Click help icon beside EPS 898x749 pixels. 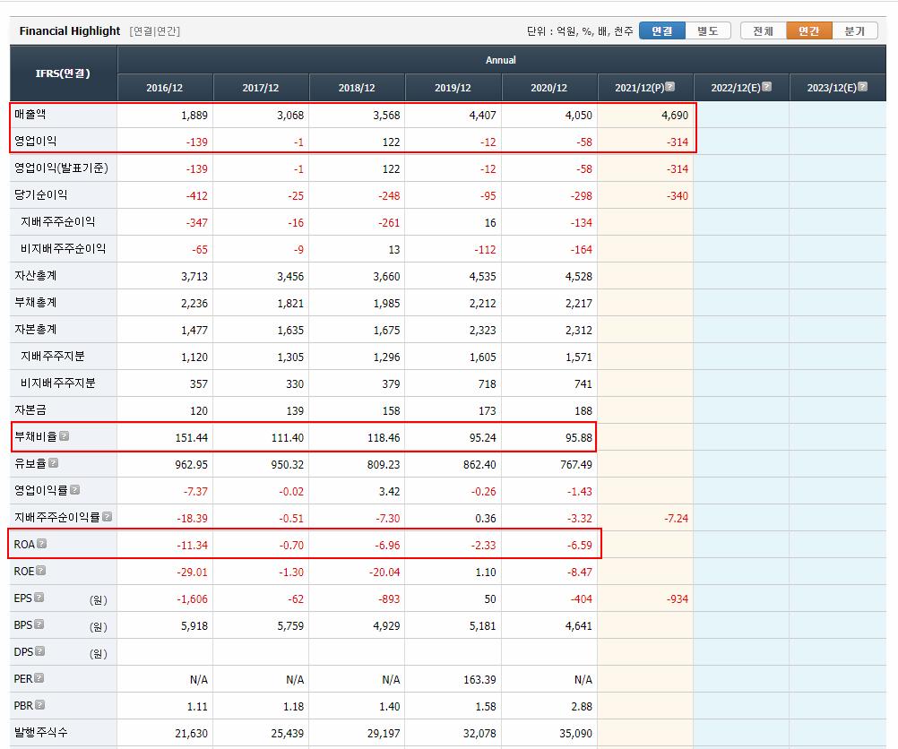pos(39,598)
